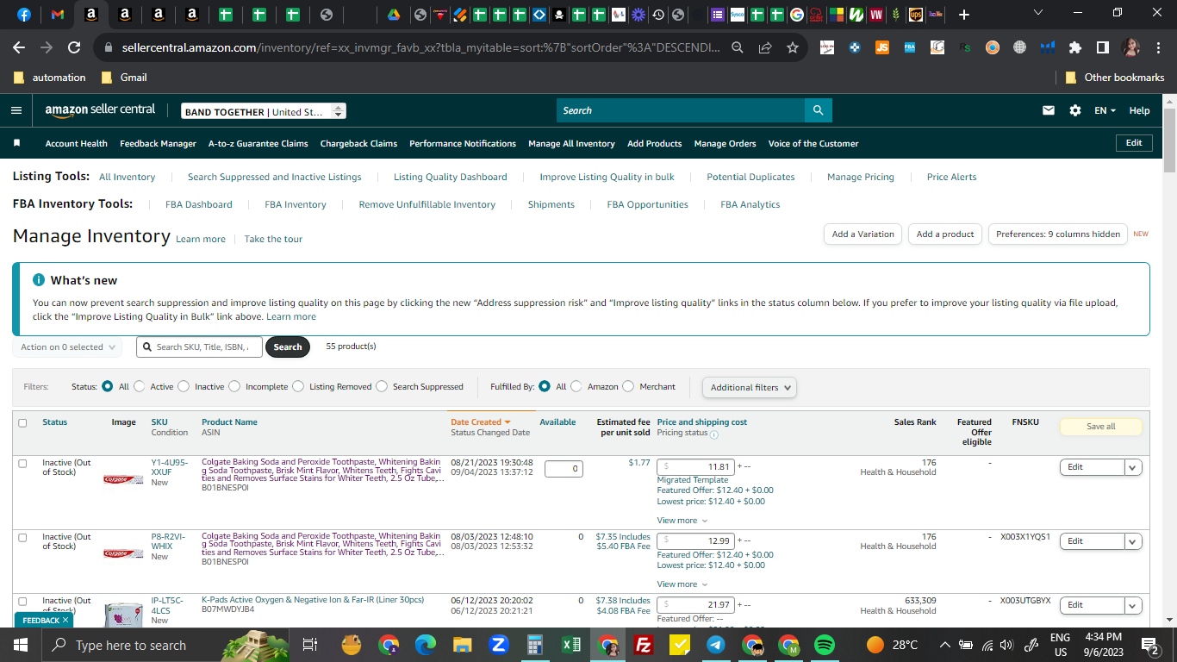Click the bookmark flag icon beside Account Health
The image size is (1177, 662).
pos(17,143)
